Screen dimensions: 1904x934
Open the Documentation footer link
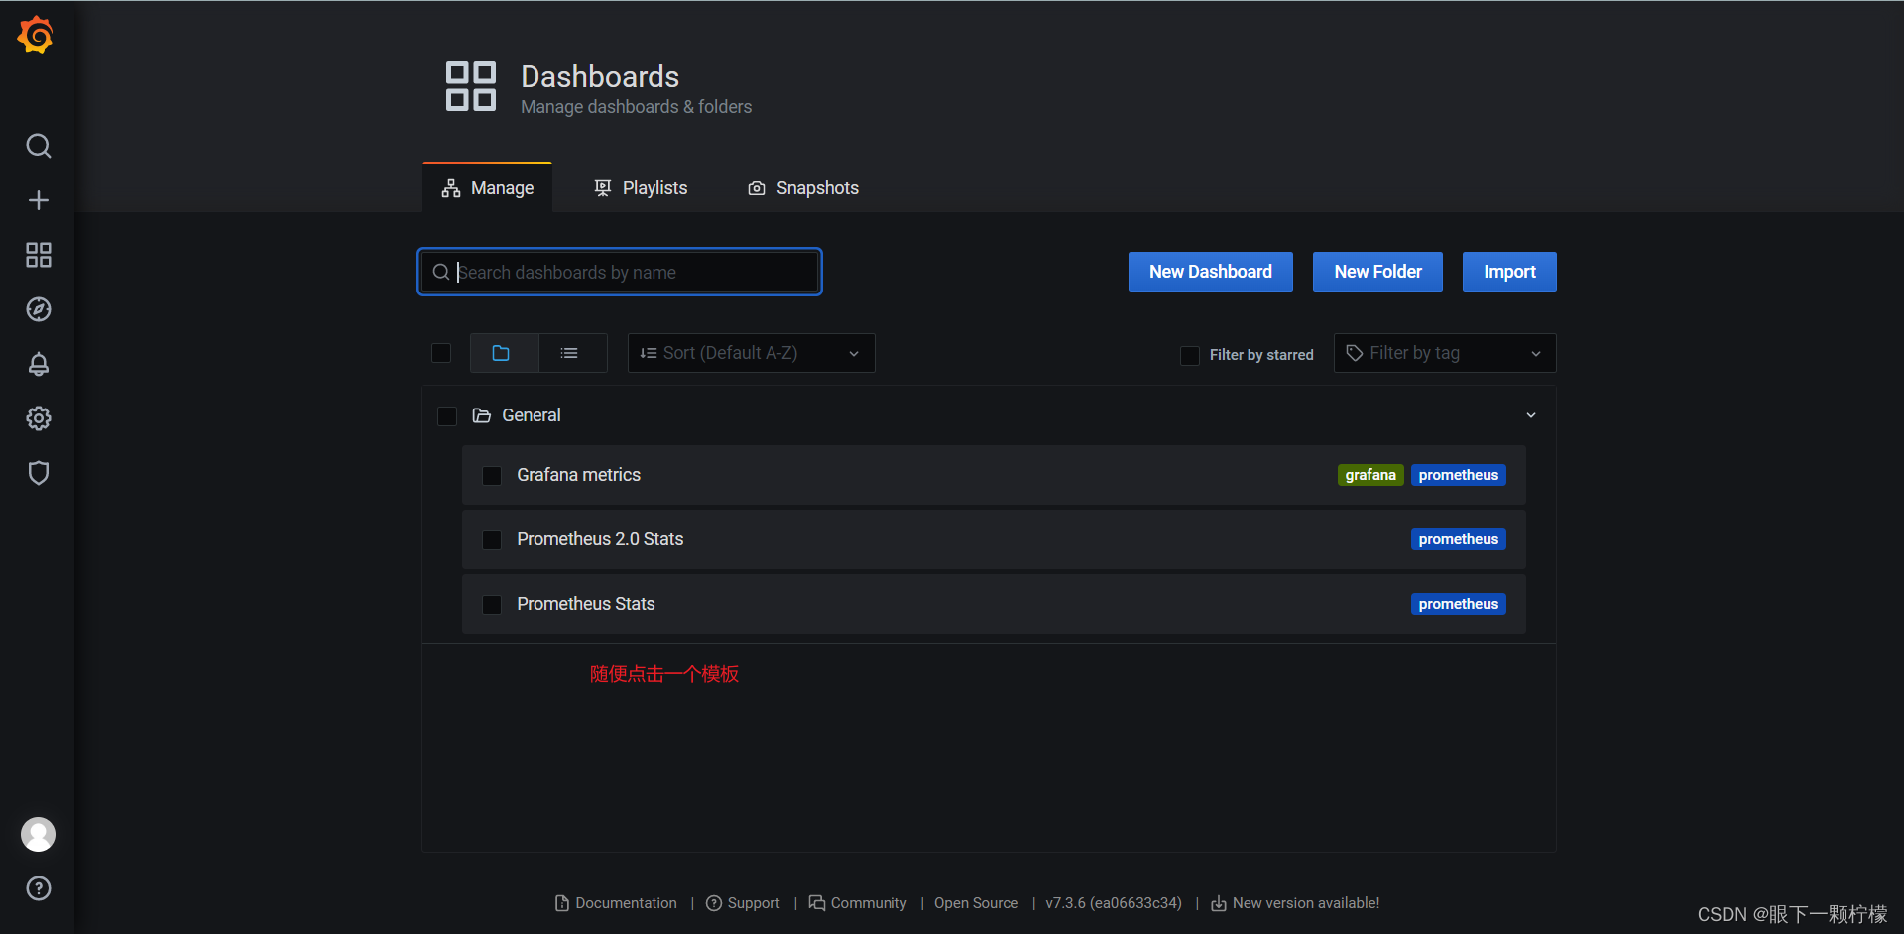coord(616,903)
